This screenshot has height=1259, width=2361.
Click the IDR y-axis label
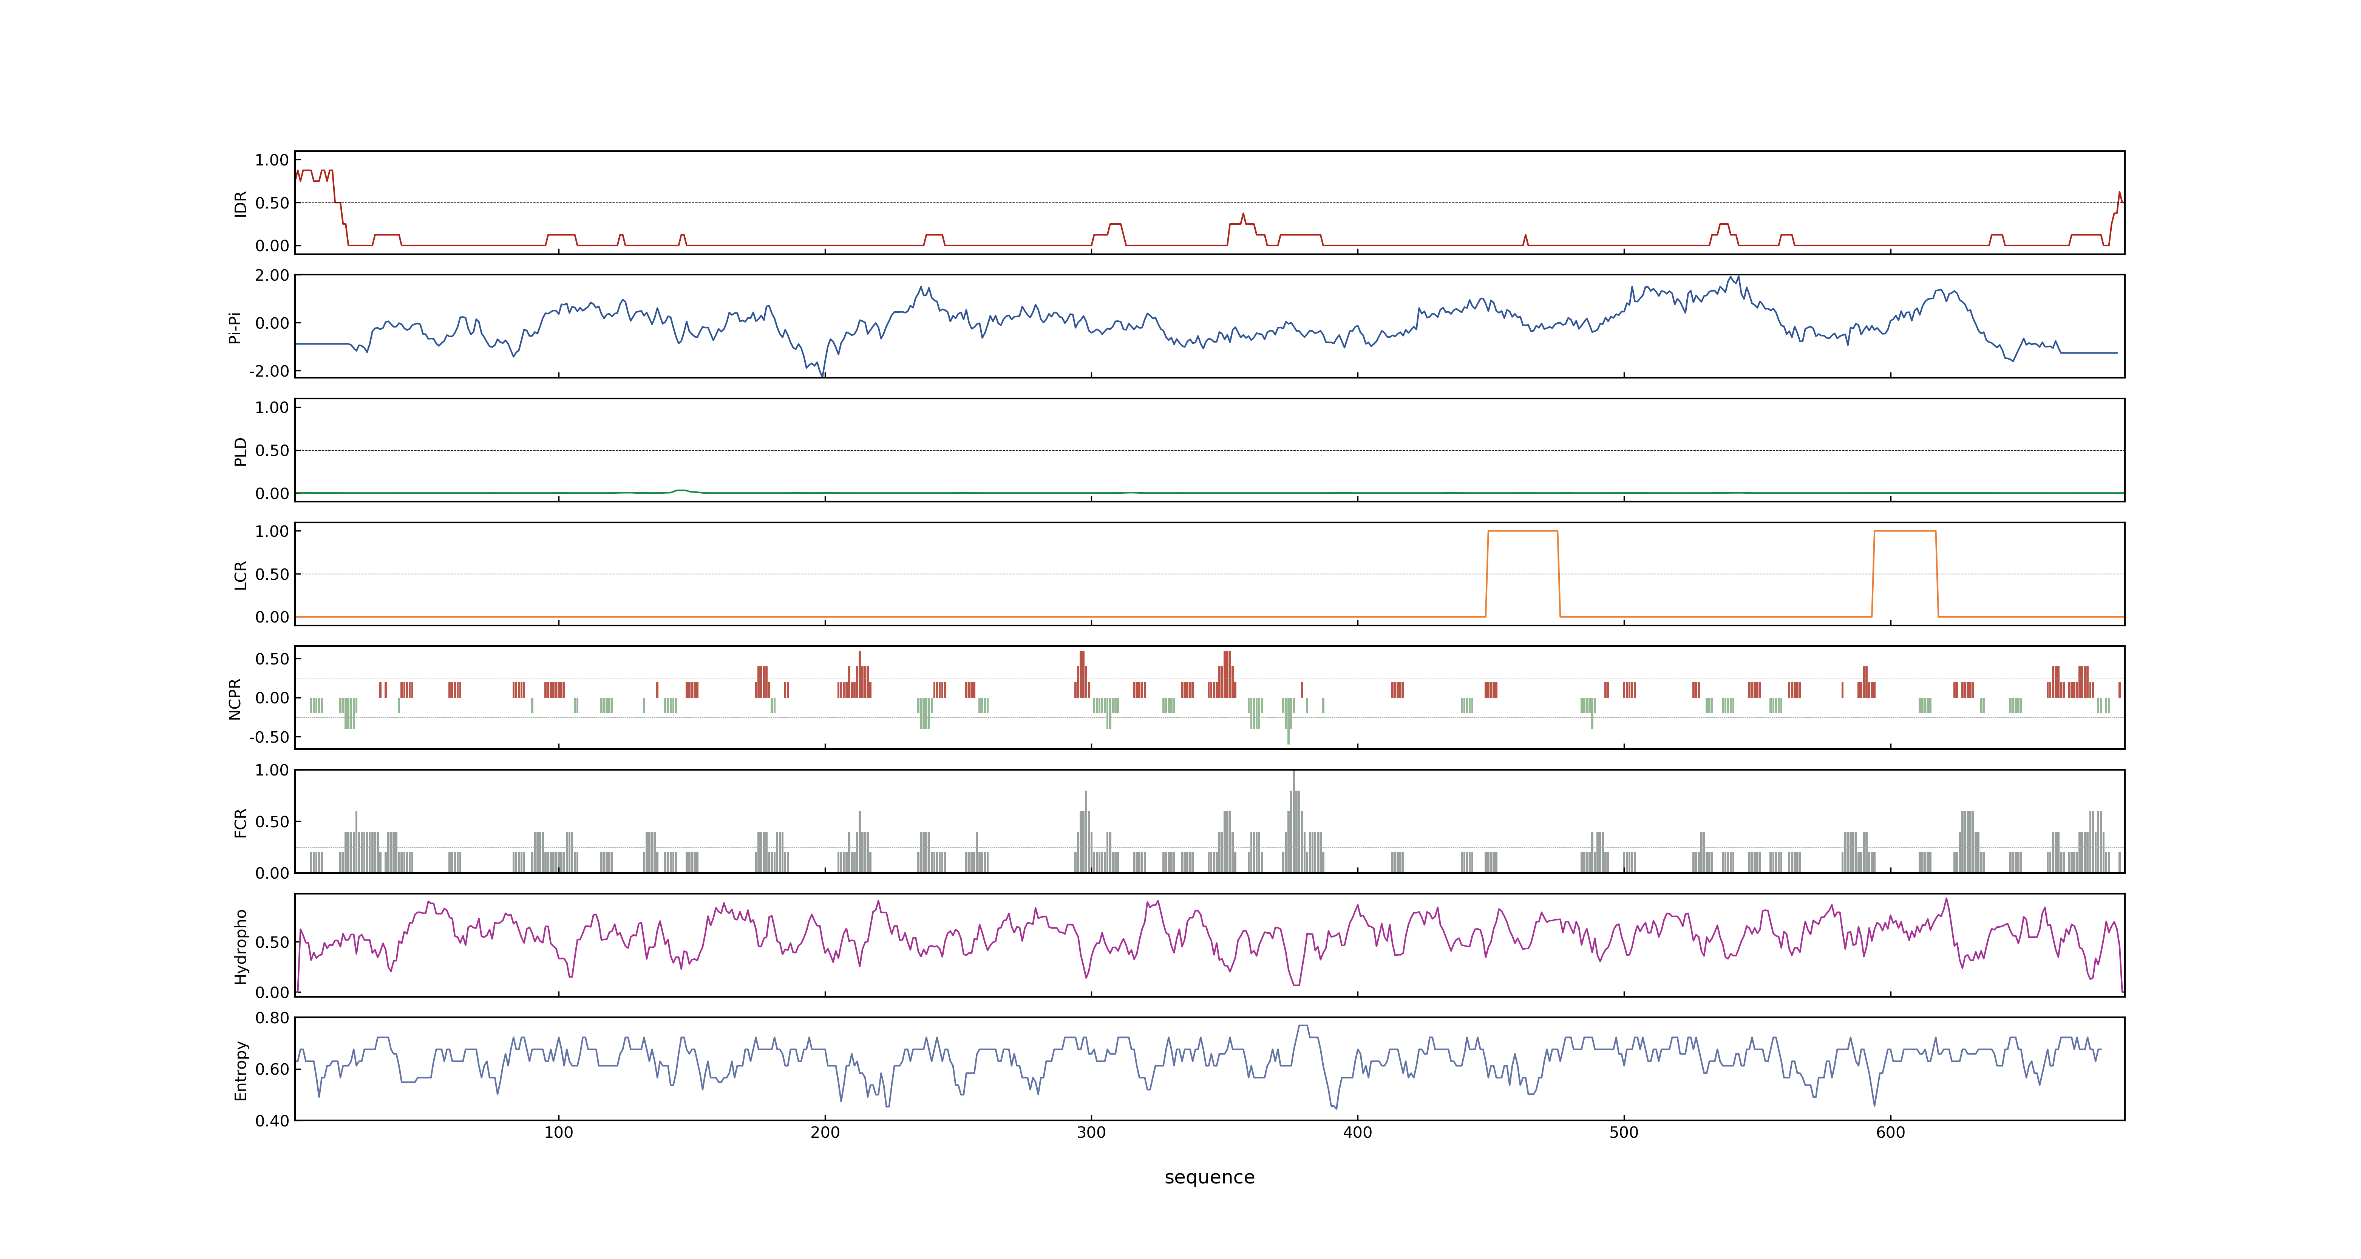point(240,204)
